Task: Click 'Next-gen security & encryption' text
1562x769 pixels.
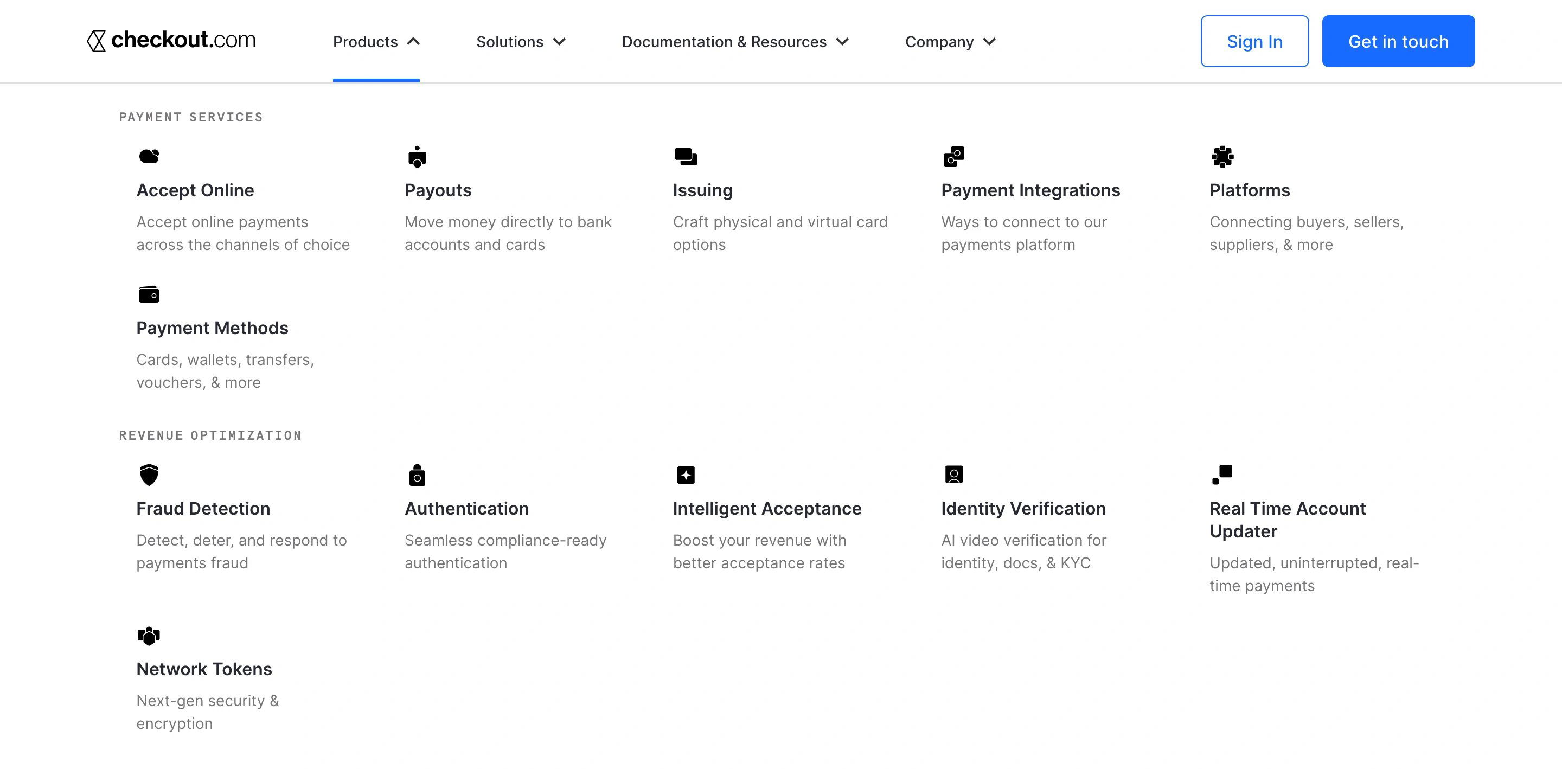Action: pos(207,712)
